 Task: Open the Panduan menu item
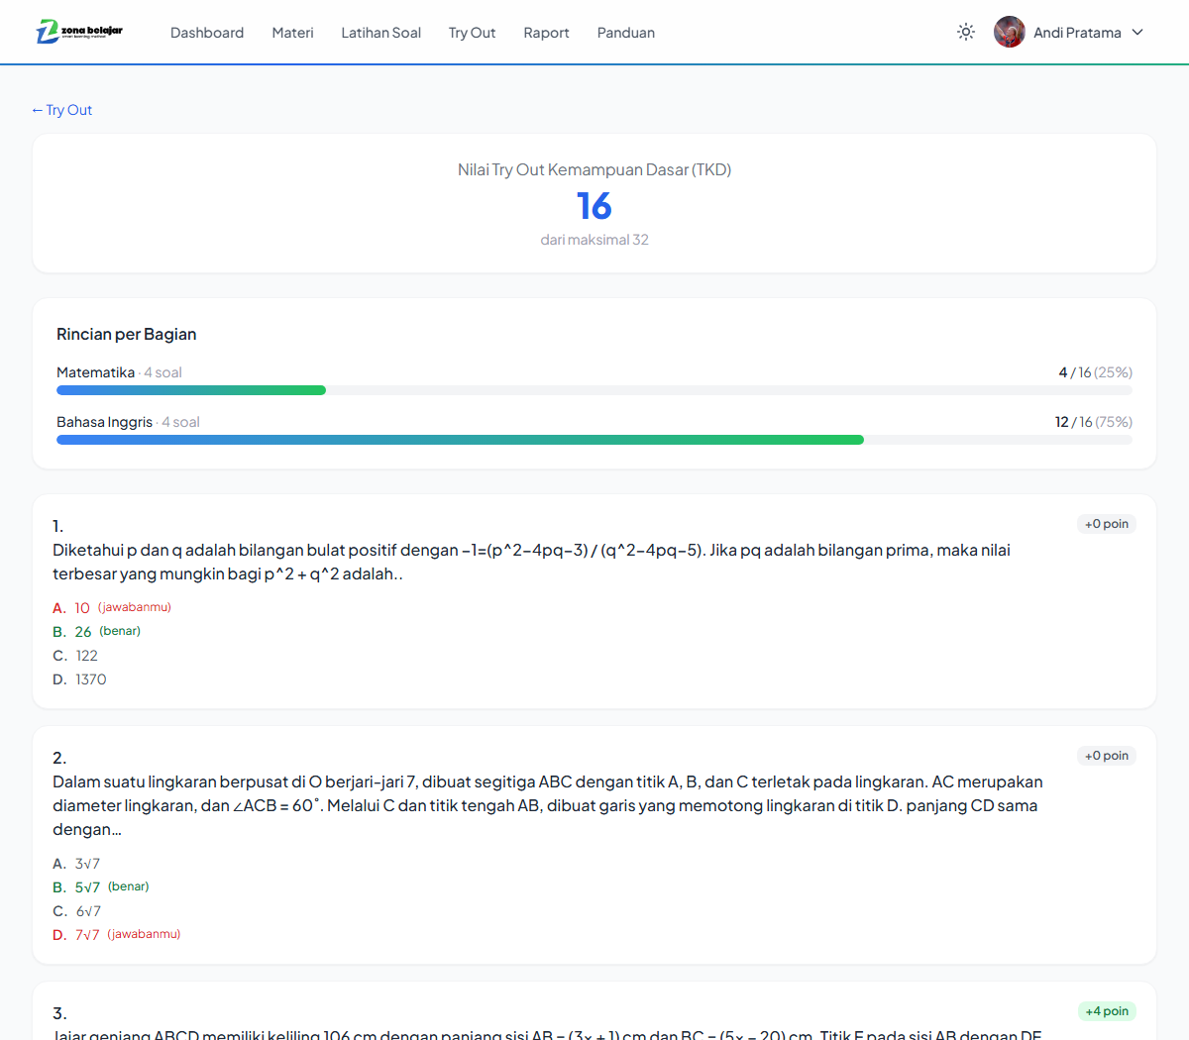point(625,33)
